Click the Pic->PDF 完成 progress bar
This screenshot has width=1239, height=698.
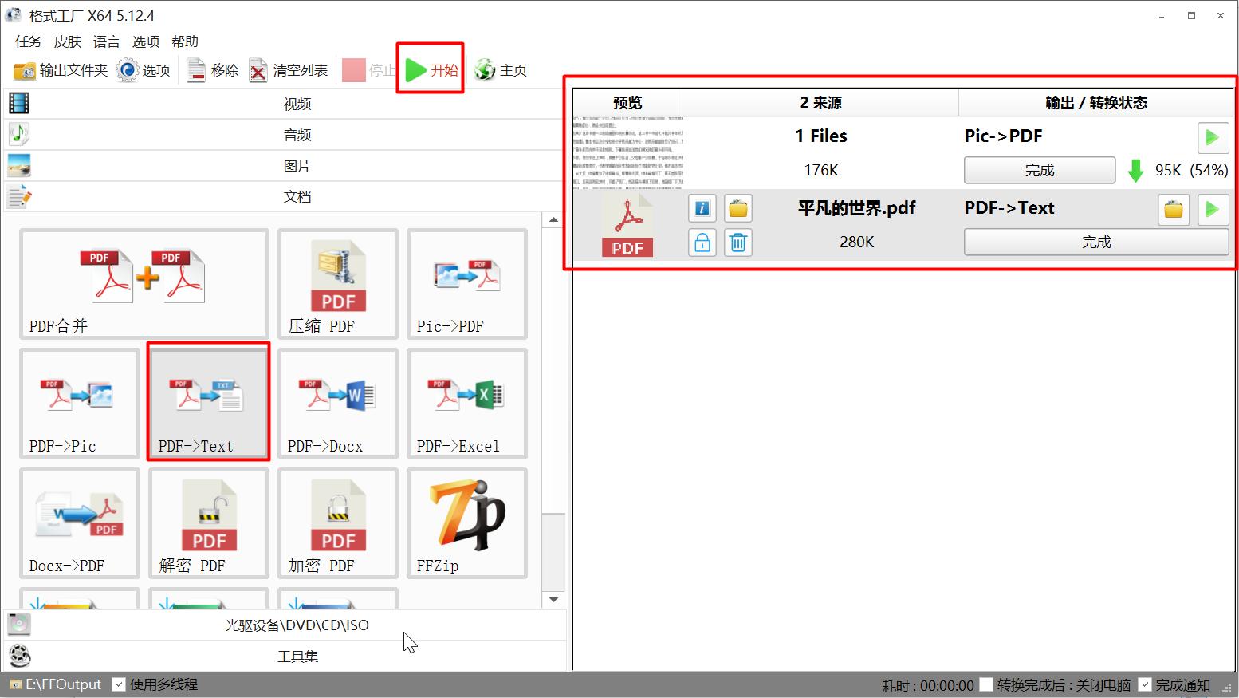point(1039,170)
